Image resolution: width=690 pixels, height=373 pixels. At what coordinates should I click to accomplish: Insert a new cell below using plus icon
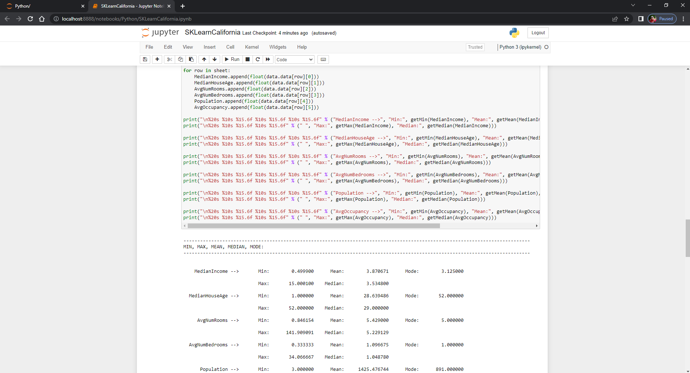[x=157, y=59]
